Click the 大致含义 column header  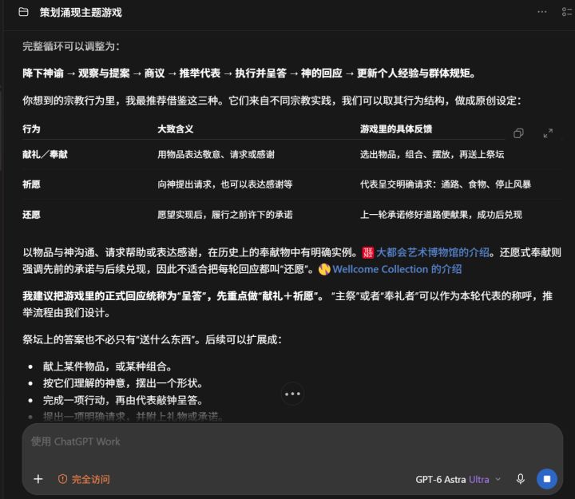pos(175,129)
